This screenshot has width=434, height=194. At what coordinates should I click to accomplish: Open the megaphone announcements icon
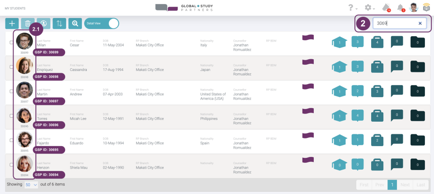[x=386, y=7]
